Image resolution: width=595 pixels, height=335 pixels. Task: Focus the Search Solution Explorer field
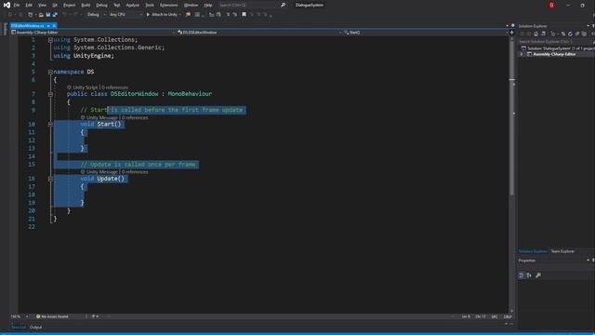pos(555,41)
